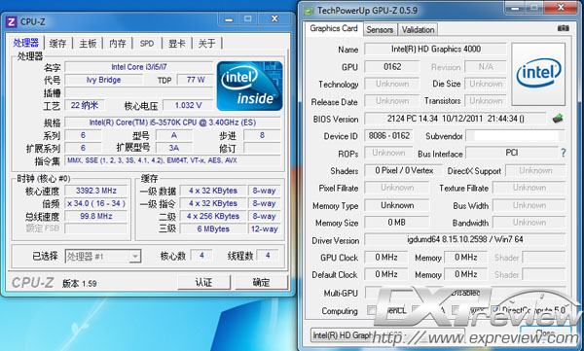Click the GPU-Z title bar icon
This screenshot has width=584, height=351.
pyautogui.click(x=309, y=11)
